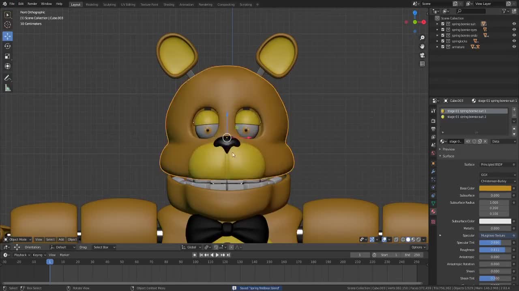Click the zoom magnifier viewport gizmo
This screenshot has width=519, height=291.
(x=422, y=38)
